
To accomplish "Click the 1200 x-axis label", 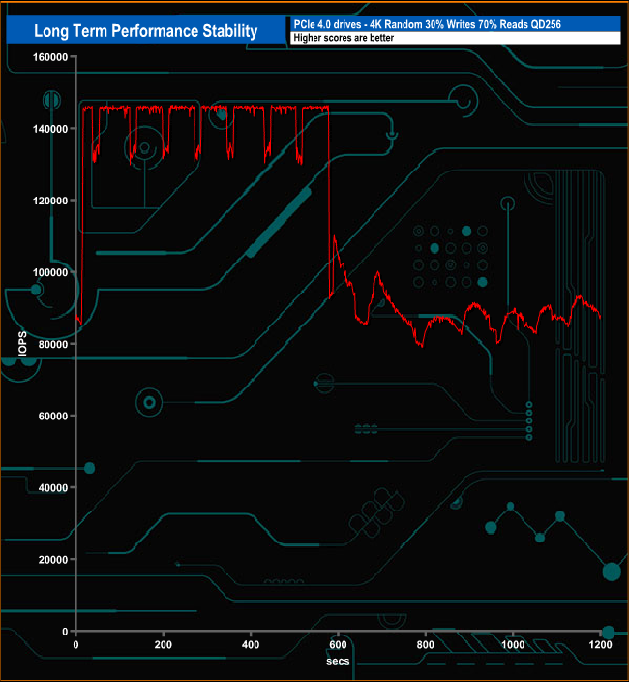I will pos(600,645).
